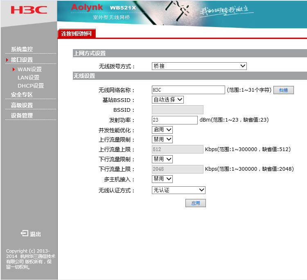The image size is (307, 280).
Task: Click the 应用 apply button
Action: [x=196, y=203]
